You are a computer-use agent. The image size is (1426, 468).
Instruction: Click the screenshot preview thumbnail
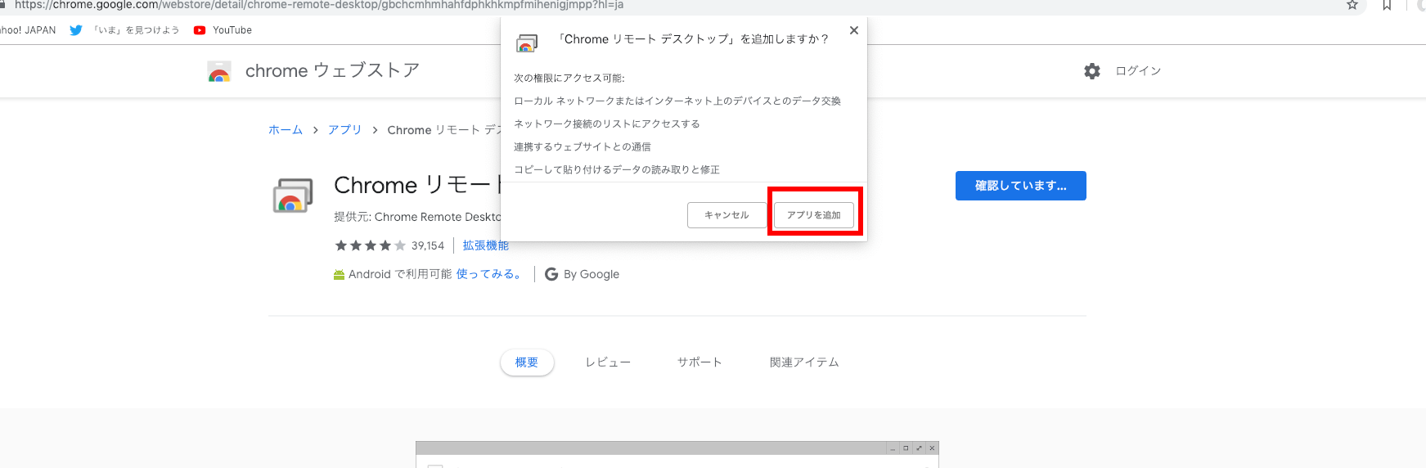tap(677, 455)
